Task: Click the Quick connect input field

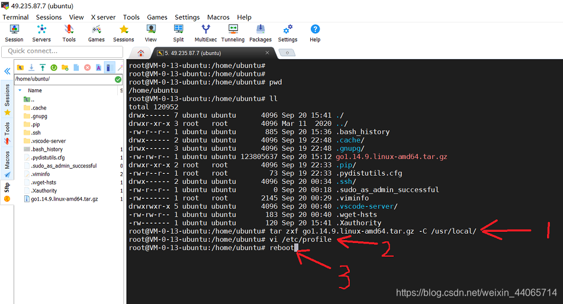Action: pos(62,51)
